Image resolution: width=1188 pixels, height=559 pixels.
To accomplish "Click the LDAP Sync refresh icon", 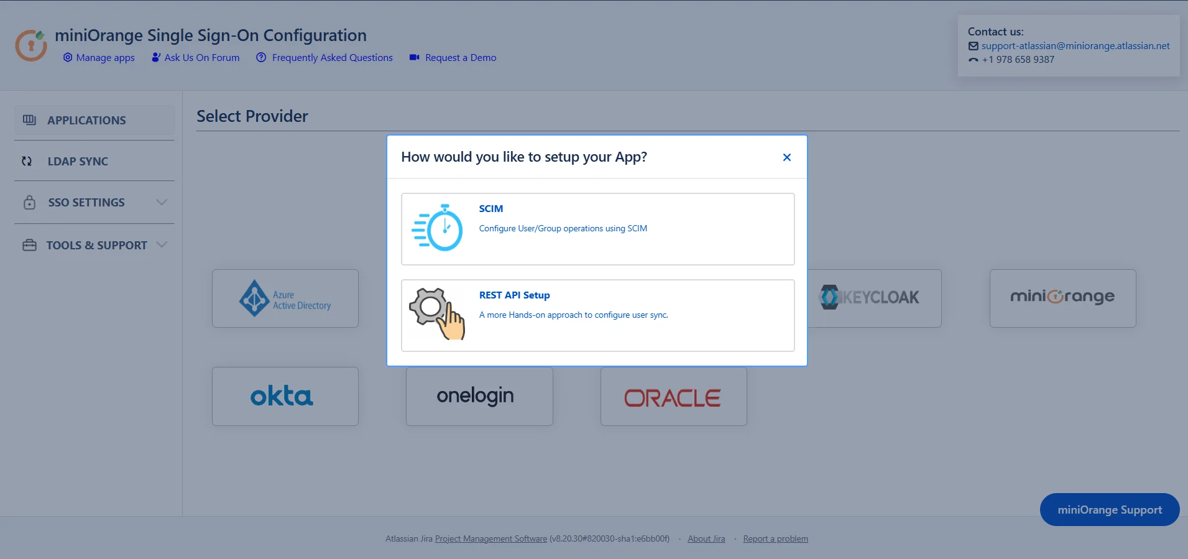I will (27, 161).
